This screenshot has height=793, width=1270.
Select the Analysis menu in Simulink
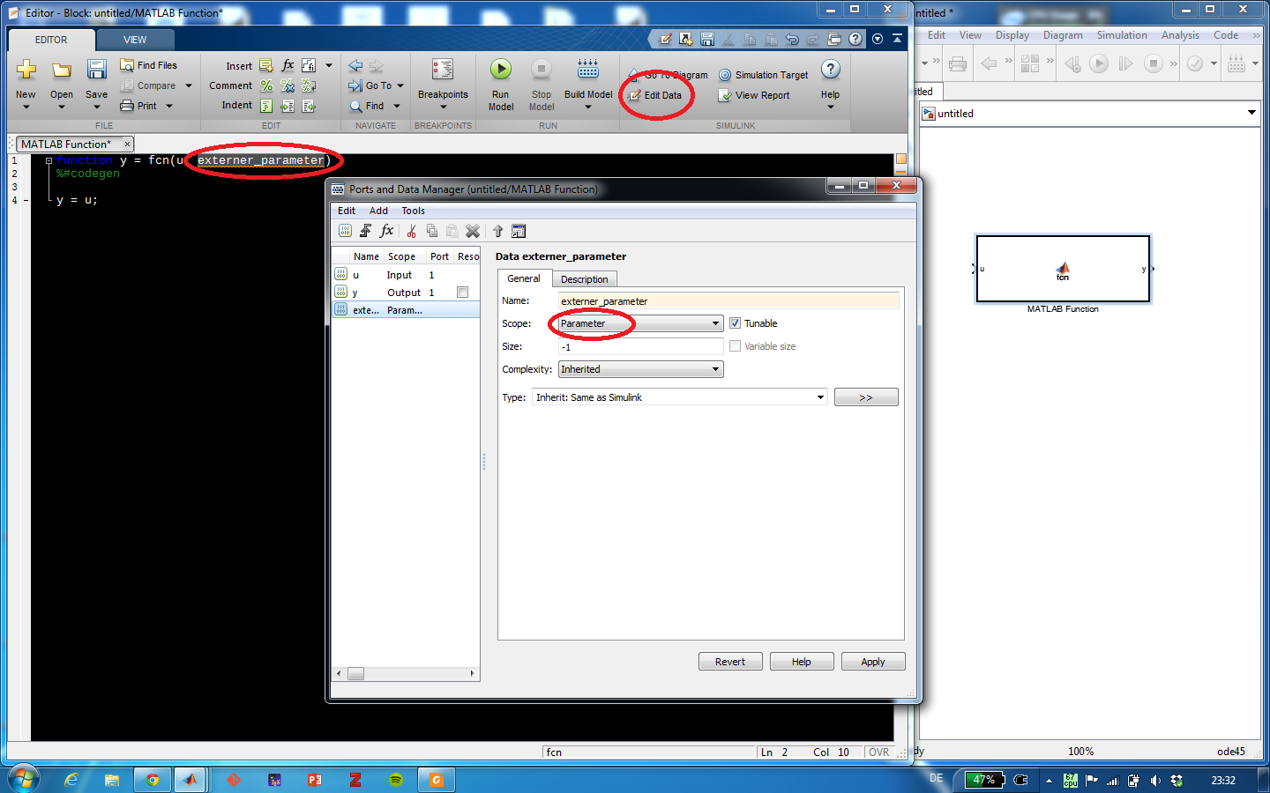click(x=1180, y=35)
